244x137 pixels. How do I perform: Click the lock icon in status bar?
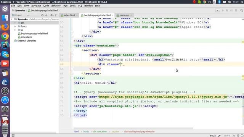234,135
